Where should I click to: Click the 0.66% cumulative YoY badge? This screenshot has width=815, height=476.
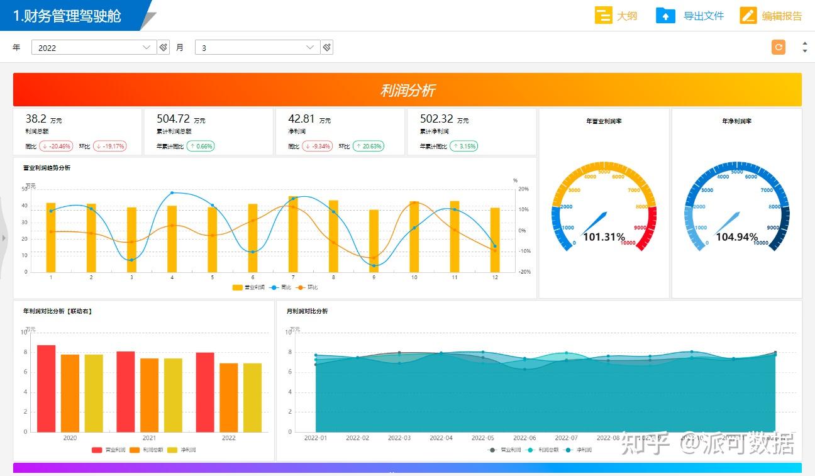[201, 146]
